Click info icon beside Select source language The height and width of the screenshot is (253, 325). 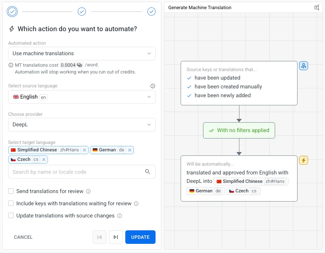[153, 86]
